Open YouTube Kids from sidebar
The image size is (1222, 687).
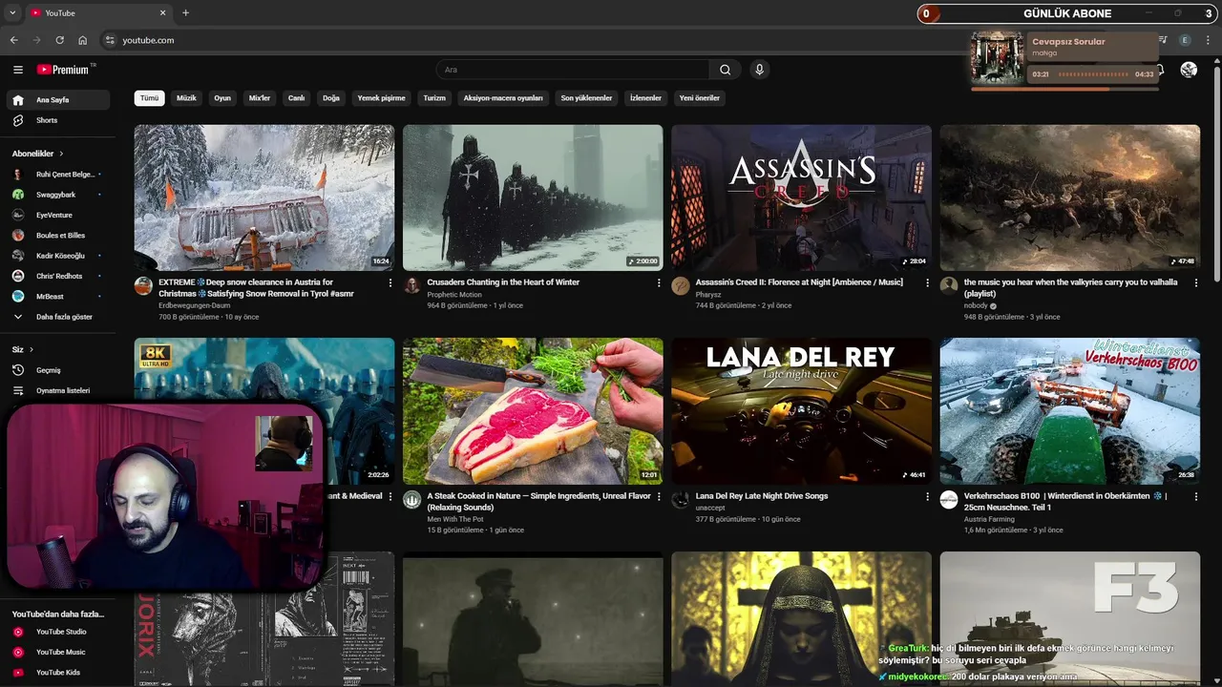coord(58,673)
